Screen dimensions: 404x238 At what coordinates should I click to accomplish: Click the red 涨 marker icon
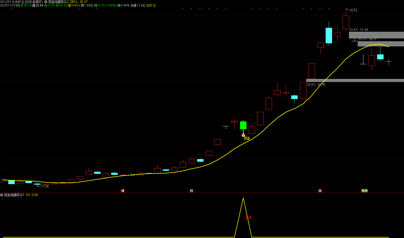(x=320, y=191)
